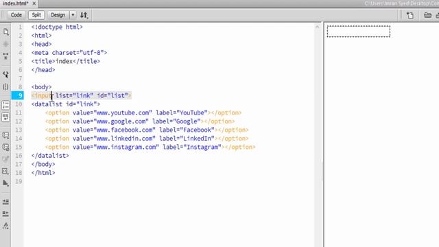Click the '<datalist id="link">' line
439x247 pixels.
coord(66,104)
